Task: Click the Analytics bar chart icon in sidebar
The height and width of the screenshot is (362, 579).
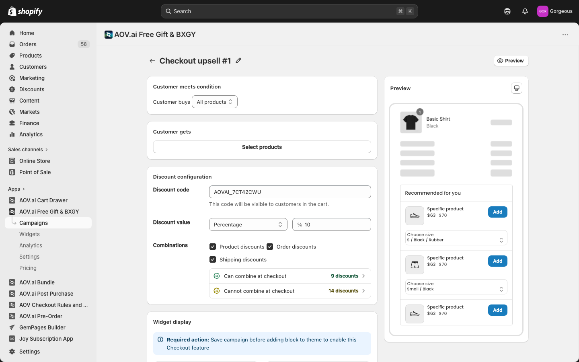Action: click(12, 134)
